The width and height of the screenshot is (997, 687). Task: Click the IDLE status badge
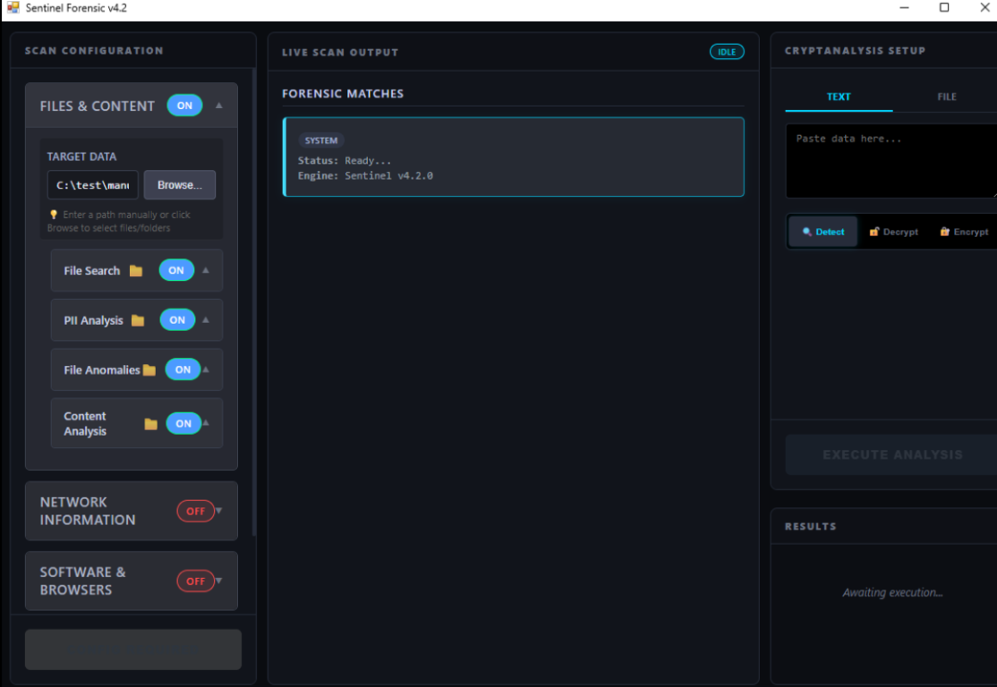[x=727, y=52]
